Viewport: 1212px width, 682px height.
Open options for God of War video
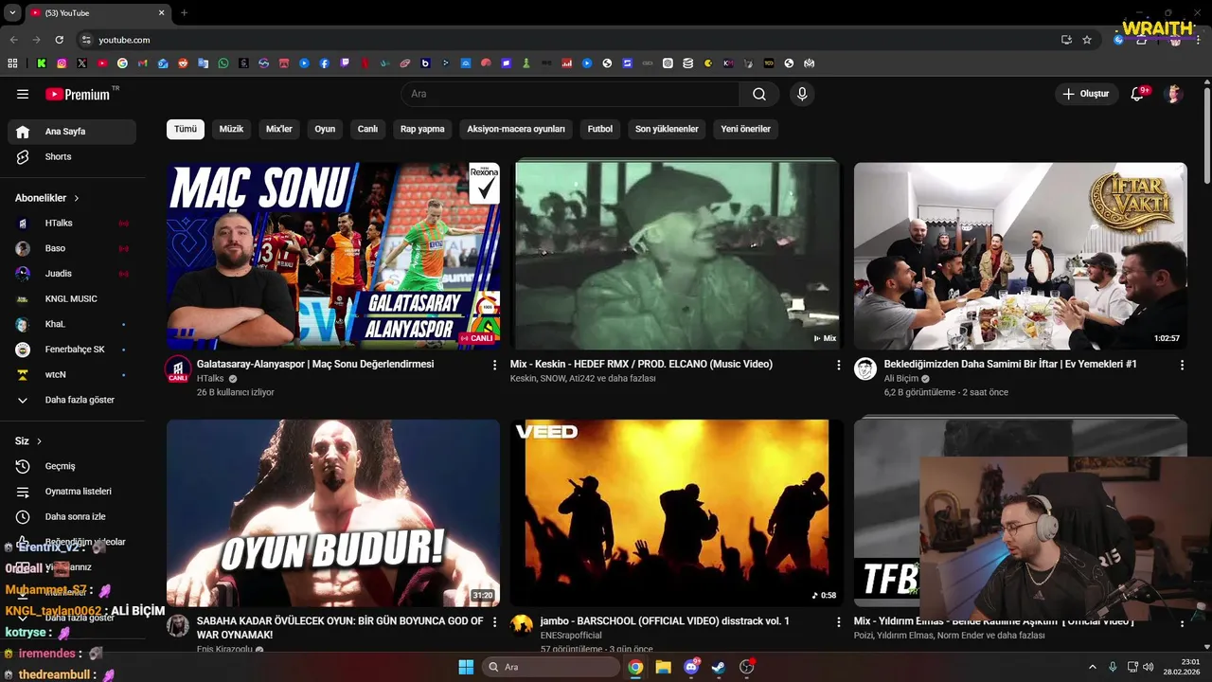(494, 621)
